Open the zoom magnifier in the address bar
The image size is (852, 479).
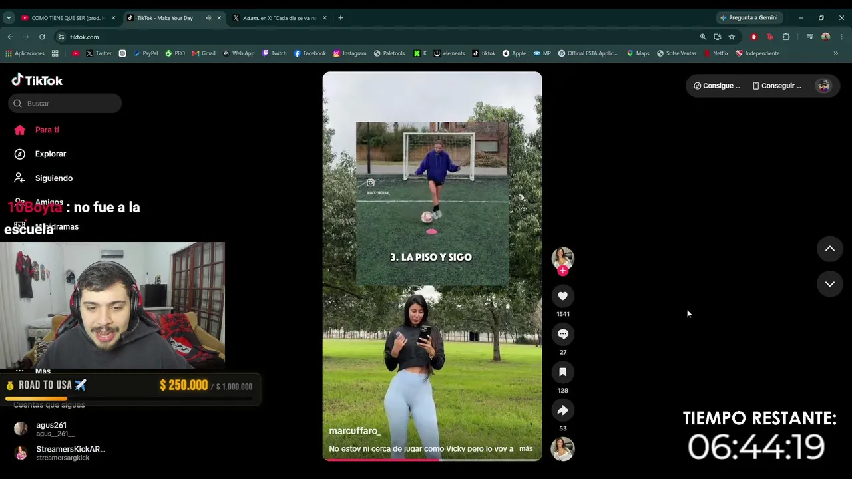703,37
